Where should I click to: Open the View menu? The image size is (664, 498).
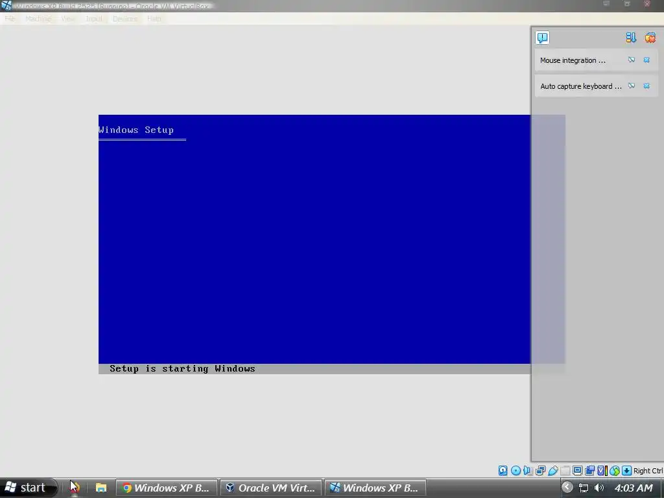(67, 19)
